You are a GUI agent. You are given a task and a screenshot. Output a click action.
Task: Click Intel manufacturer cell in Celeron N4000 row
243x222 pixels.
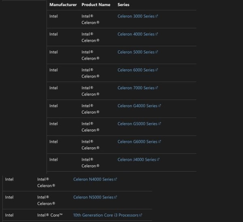point(9,179)
